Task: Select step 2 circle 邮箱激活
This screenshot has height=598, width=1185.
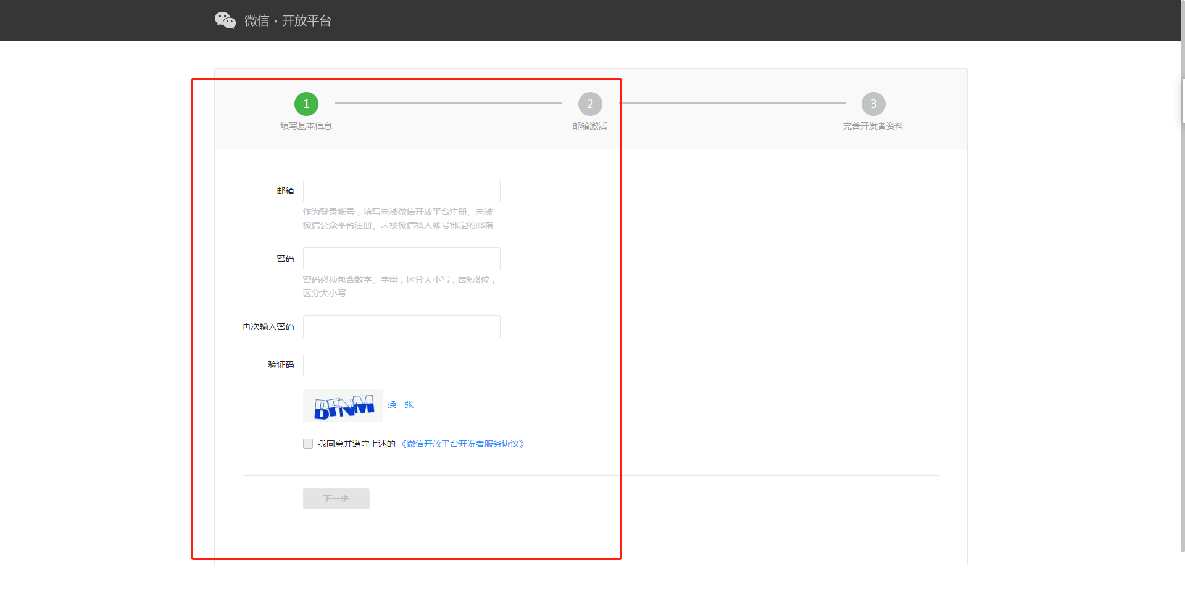Action: pyautogui.click(x=590, y=104)
